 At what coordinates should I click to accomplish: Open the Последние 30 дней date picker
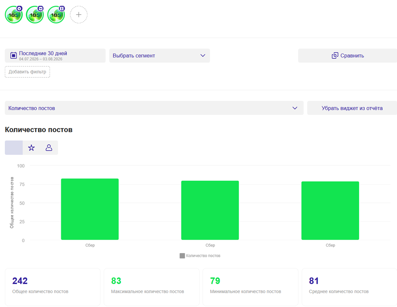click(x=55, y=55)
